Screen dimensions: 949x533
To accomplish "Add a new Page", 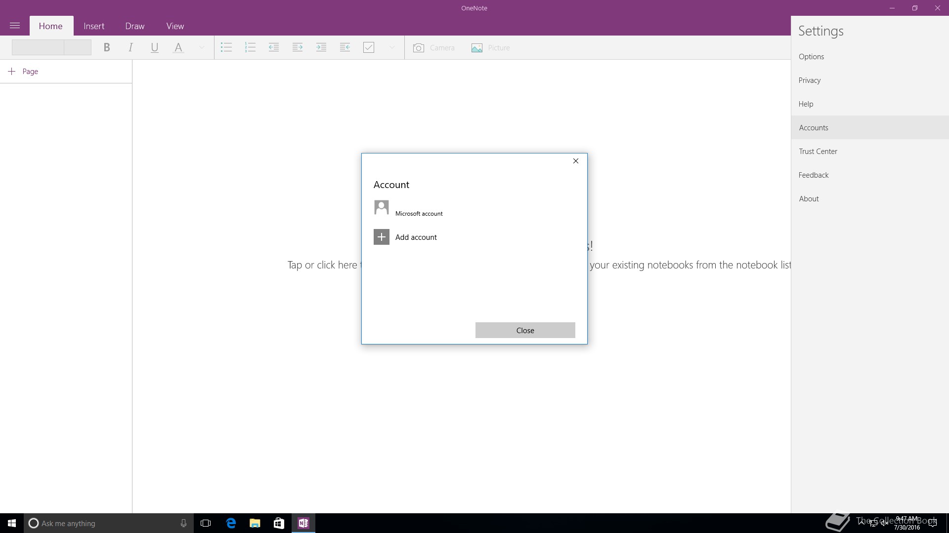I will [23, 72].
